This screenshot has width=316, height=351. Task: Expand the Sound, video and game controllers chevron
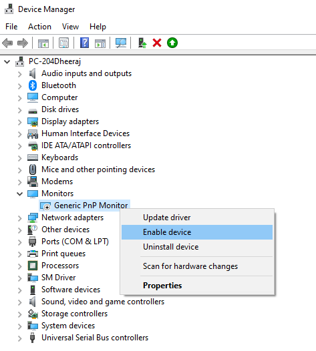point(20,302)
